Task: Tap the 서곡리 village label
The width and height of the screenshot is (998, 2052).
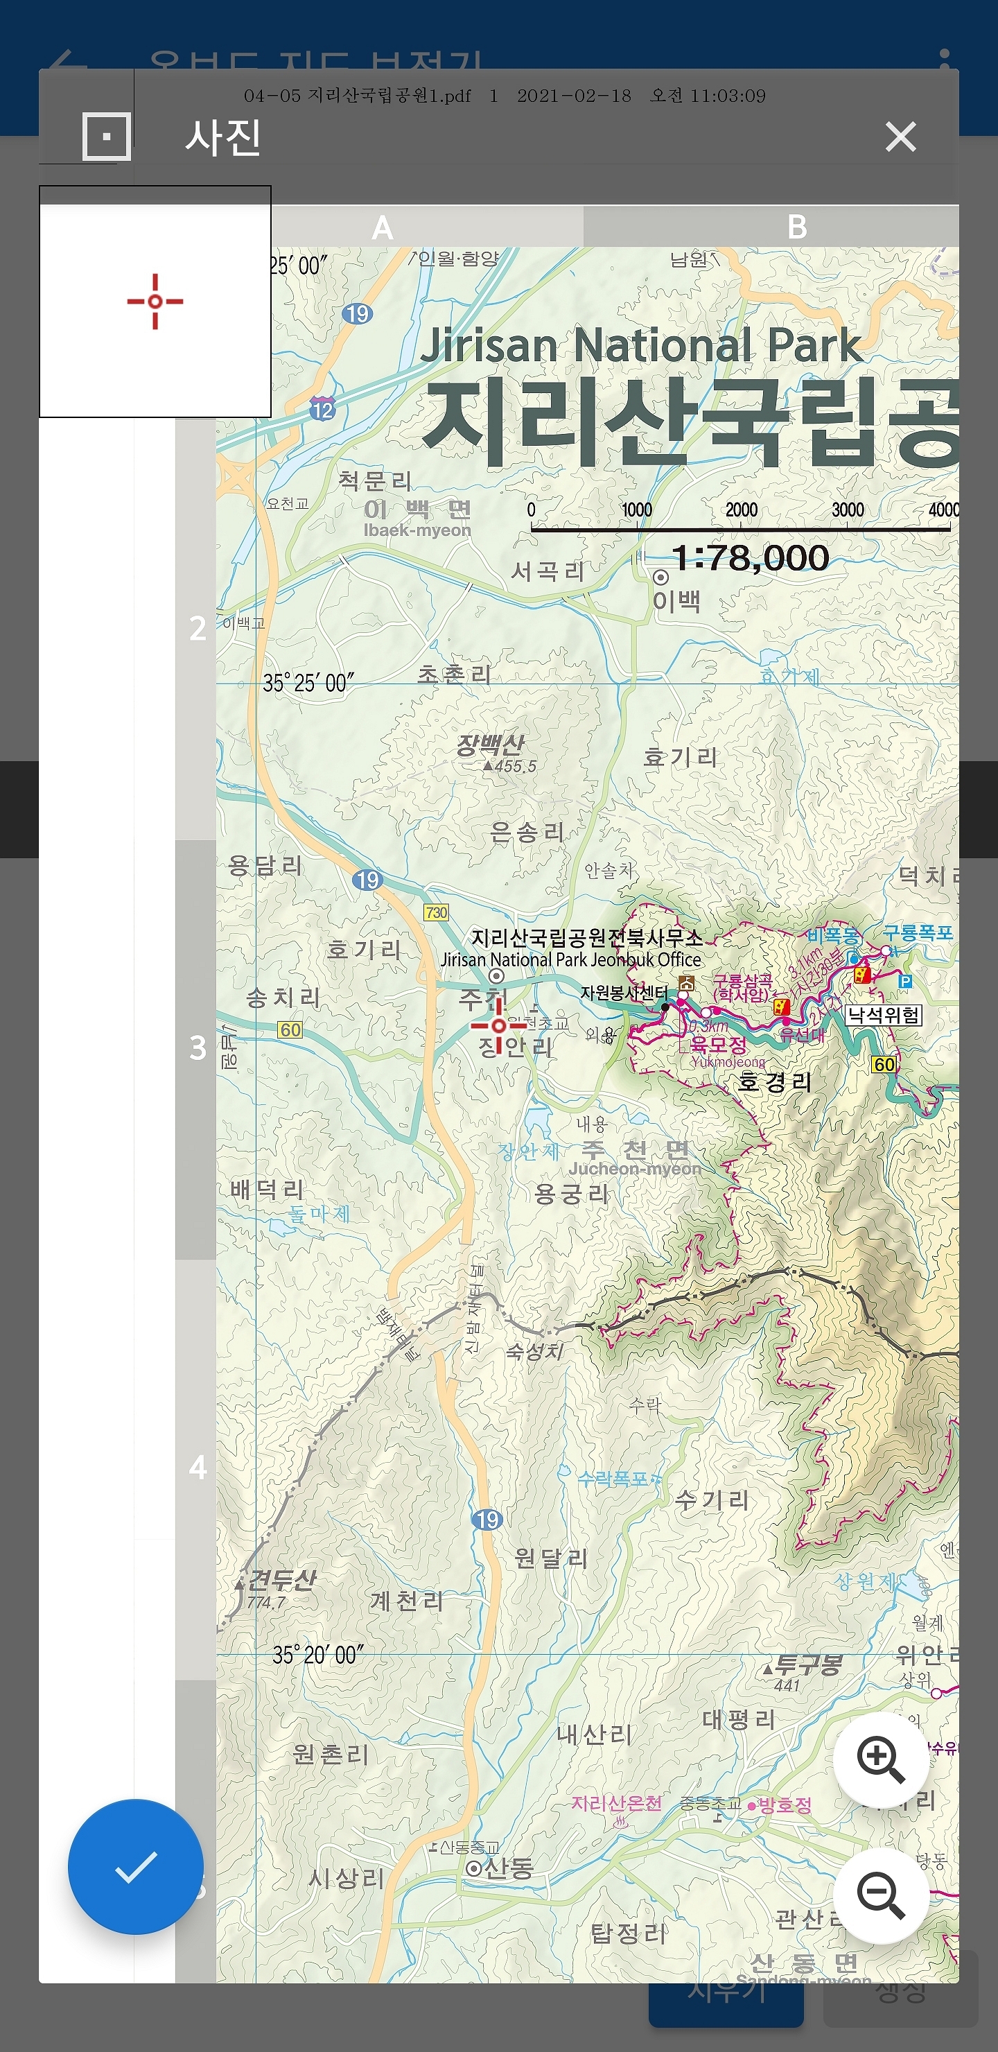Action: [548, 571]
